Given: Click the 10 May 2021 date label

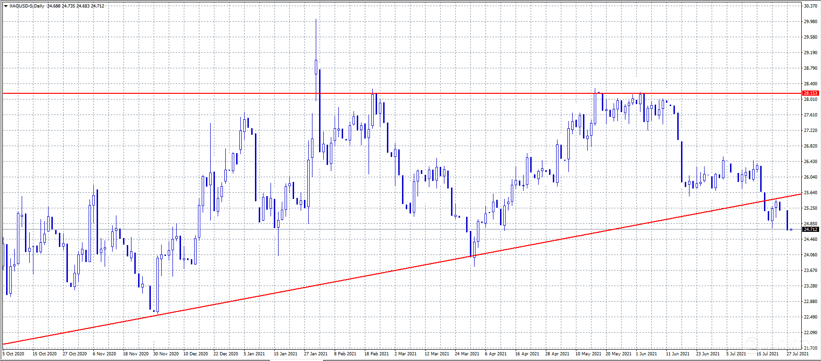Looking at the screenshot, I should click(588, 353).
